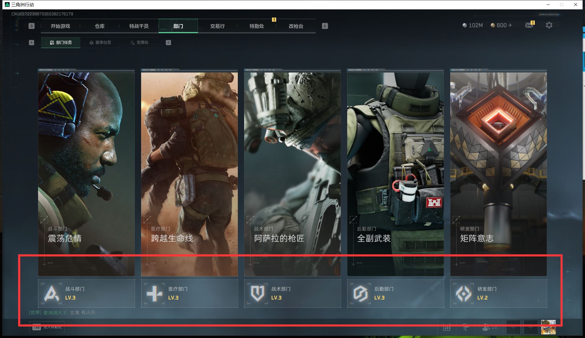
Task: Click the 战斗部门 emblem icon
Action: point(51,293)
